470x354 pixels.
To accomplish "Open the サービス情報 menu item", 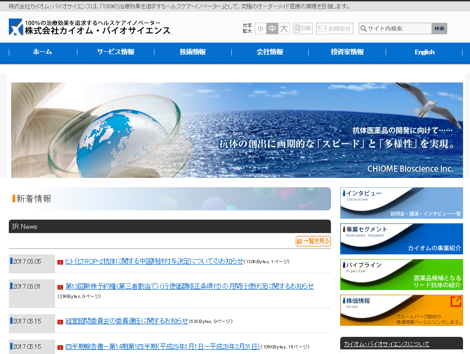I will point(116,52).
